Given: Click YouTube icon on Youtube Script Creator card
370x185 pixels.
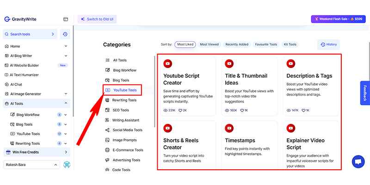Looking at the screenshot, I should [168, 63].
